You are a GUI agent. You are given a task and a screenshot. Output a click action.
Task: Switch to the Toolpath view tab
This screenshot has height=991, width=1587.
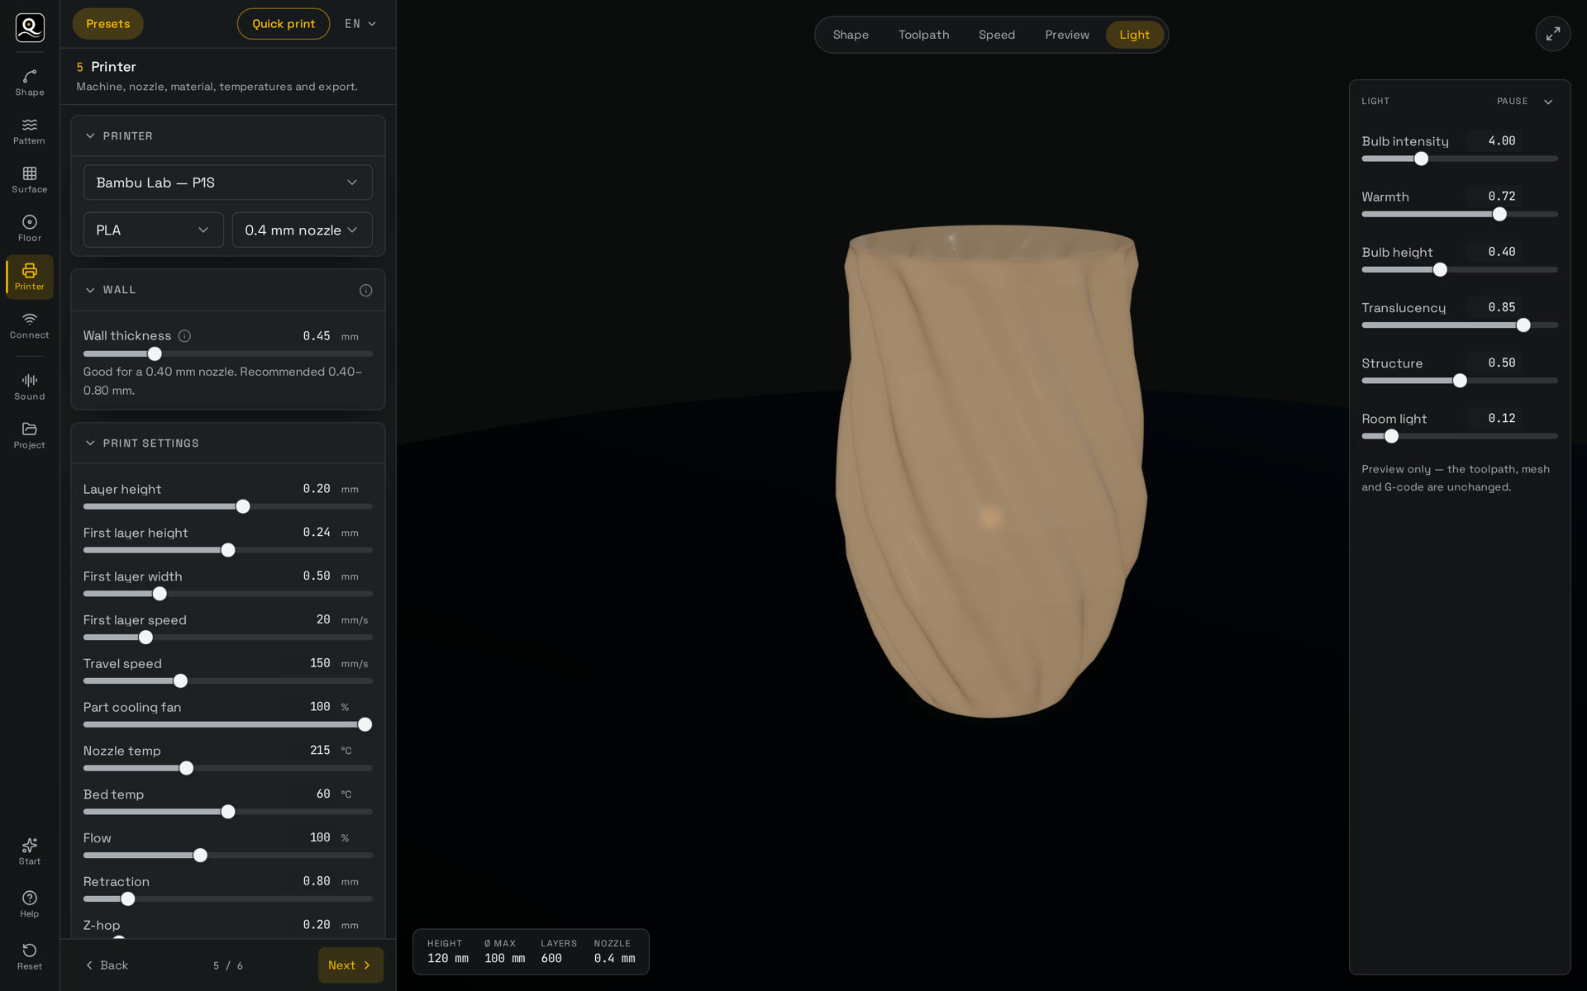[923, 35]
